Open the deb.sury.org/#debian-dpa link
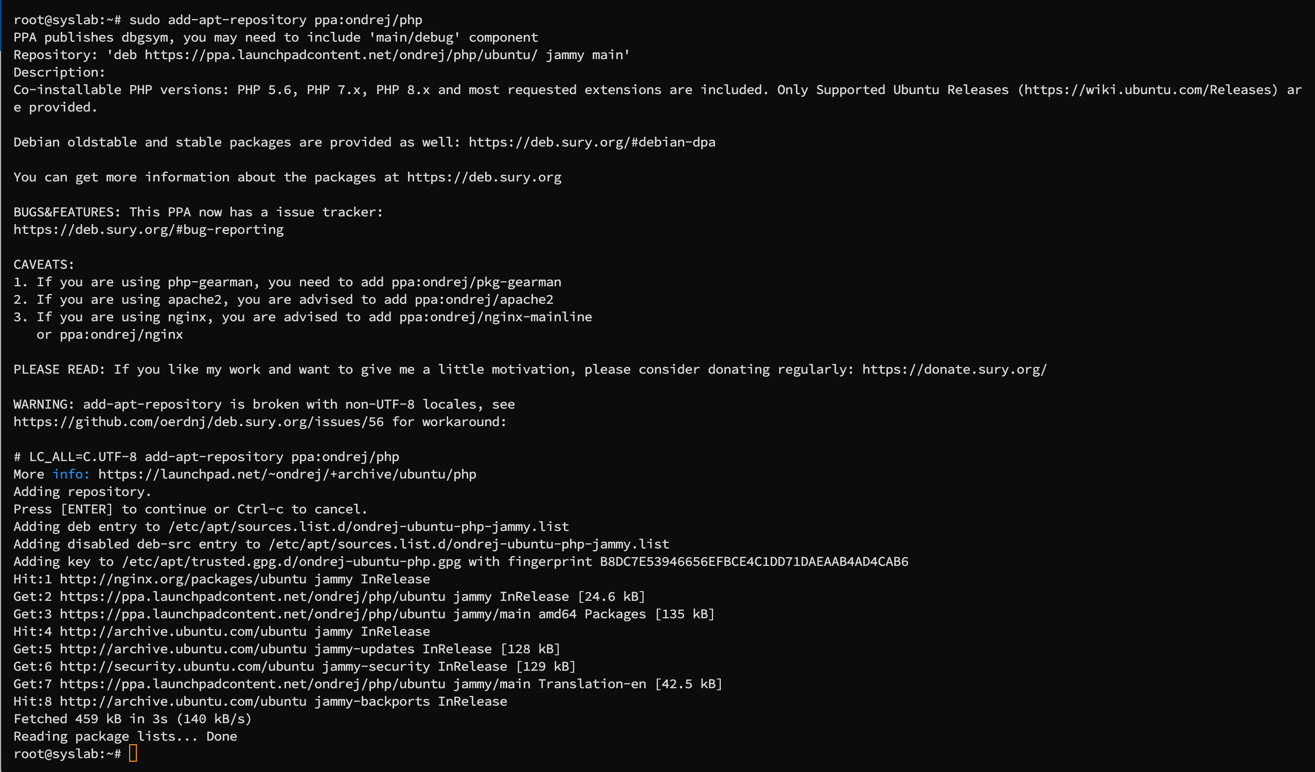Screen dimensions: 1315x772 (592, 142)
